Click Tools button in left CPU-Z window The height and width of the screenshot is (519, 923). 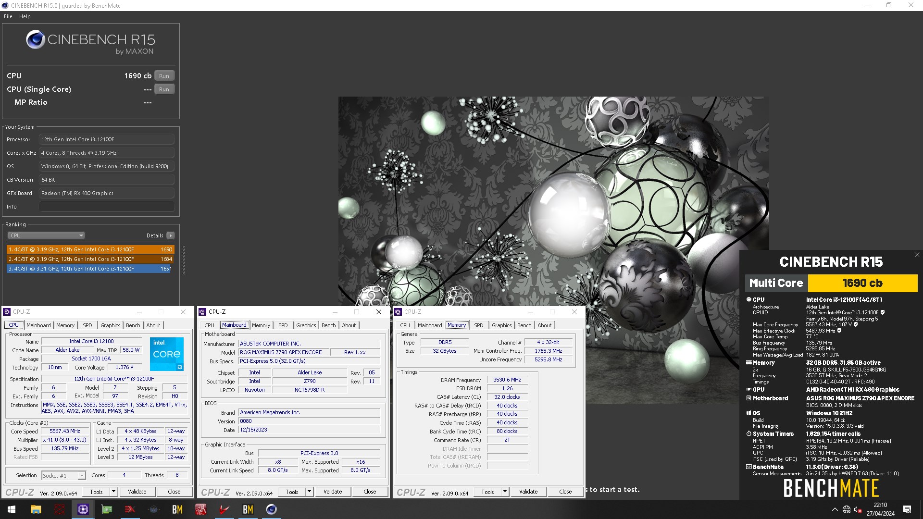click(97, 492)
